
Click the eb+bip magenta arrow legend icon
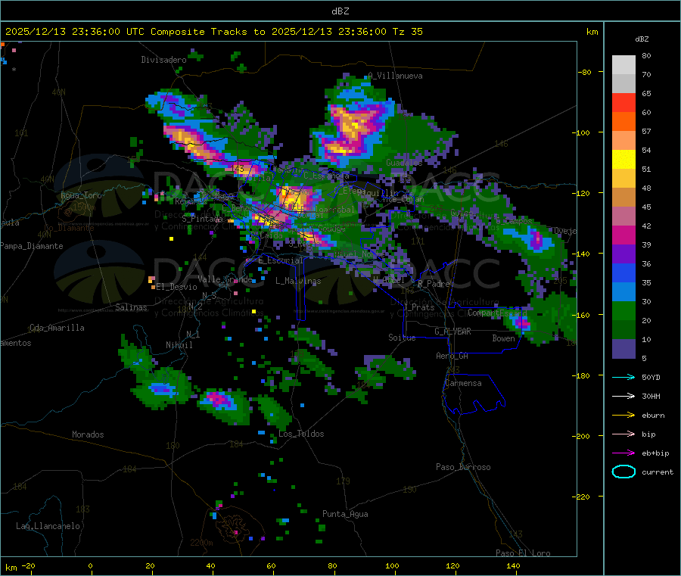tap(623, 453)
